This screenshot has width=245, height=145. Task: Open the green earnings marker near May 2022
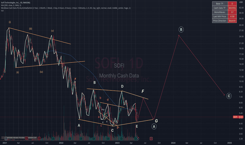click(81, 139)
